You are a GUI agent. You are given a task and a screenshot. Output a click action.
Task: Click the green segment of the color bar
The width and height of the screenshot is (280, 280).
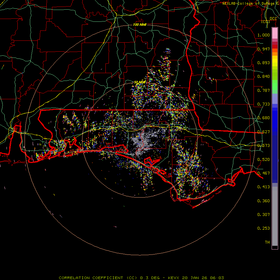[x=275, y=85]
